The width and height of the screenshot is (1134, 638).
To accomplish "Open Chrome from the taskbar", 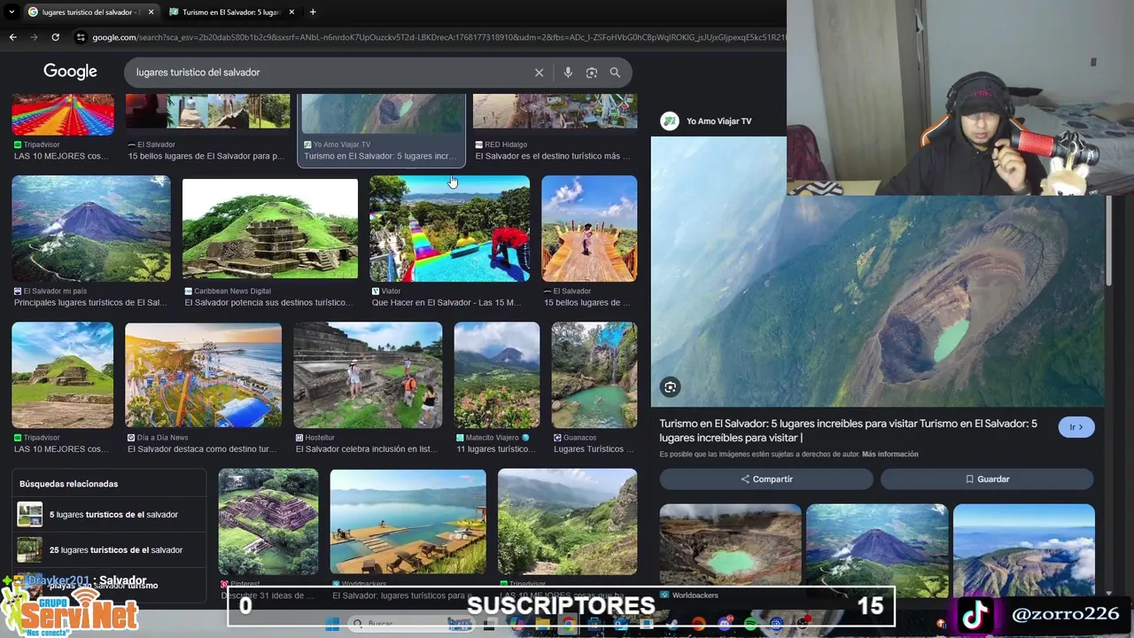I will point(568,625).
